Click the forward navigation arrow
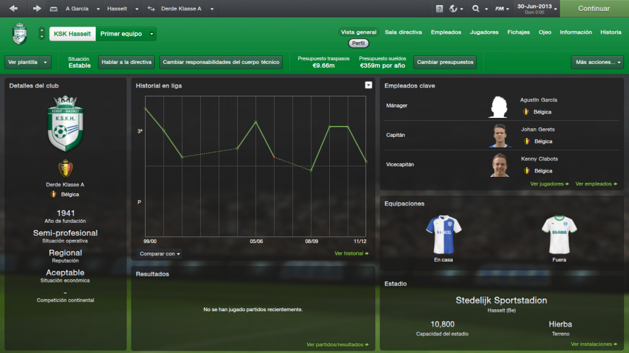Screen dimensions: 629x353 36,9
